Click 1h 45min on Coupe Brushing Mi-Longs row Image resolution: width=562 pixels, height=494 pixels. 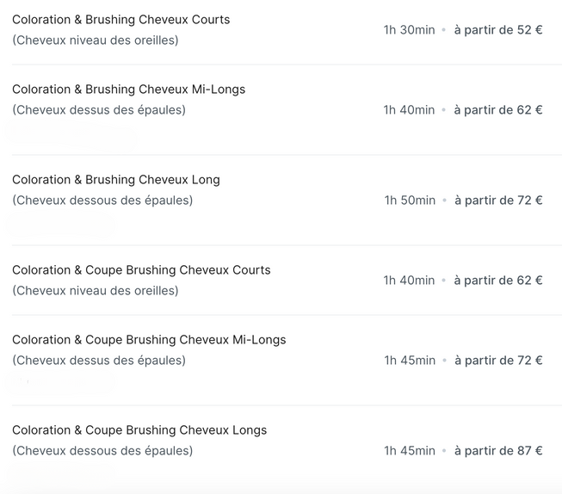coord(410,361)
